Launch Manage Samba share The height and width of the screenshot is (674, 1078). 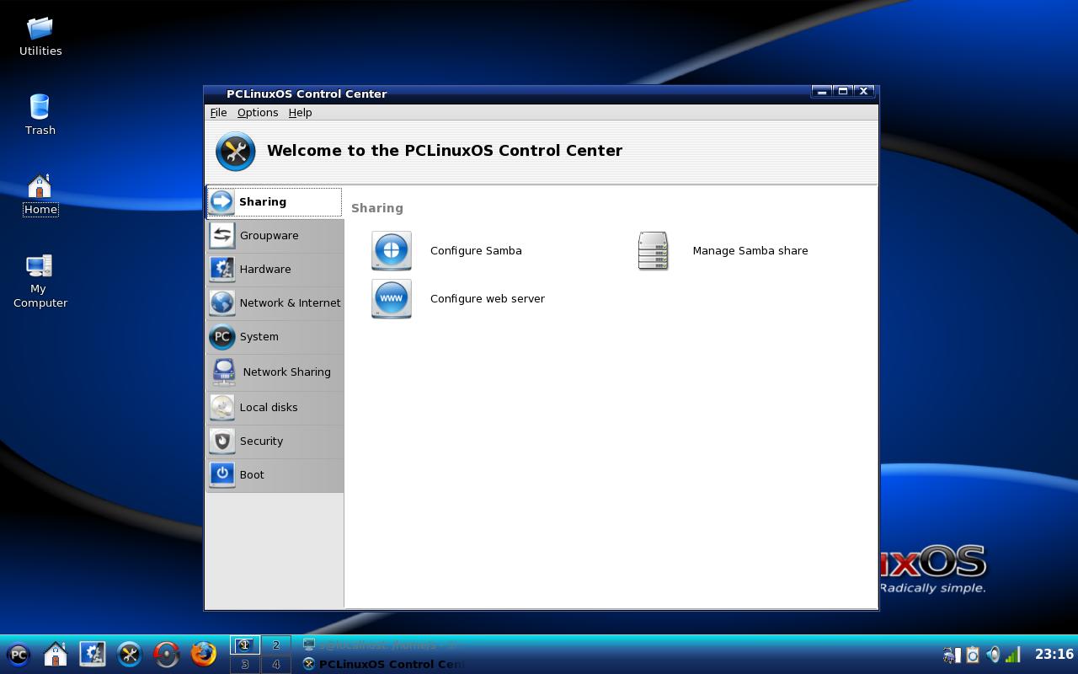723,250
